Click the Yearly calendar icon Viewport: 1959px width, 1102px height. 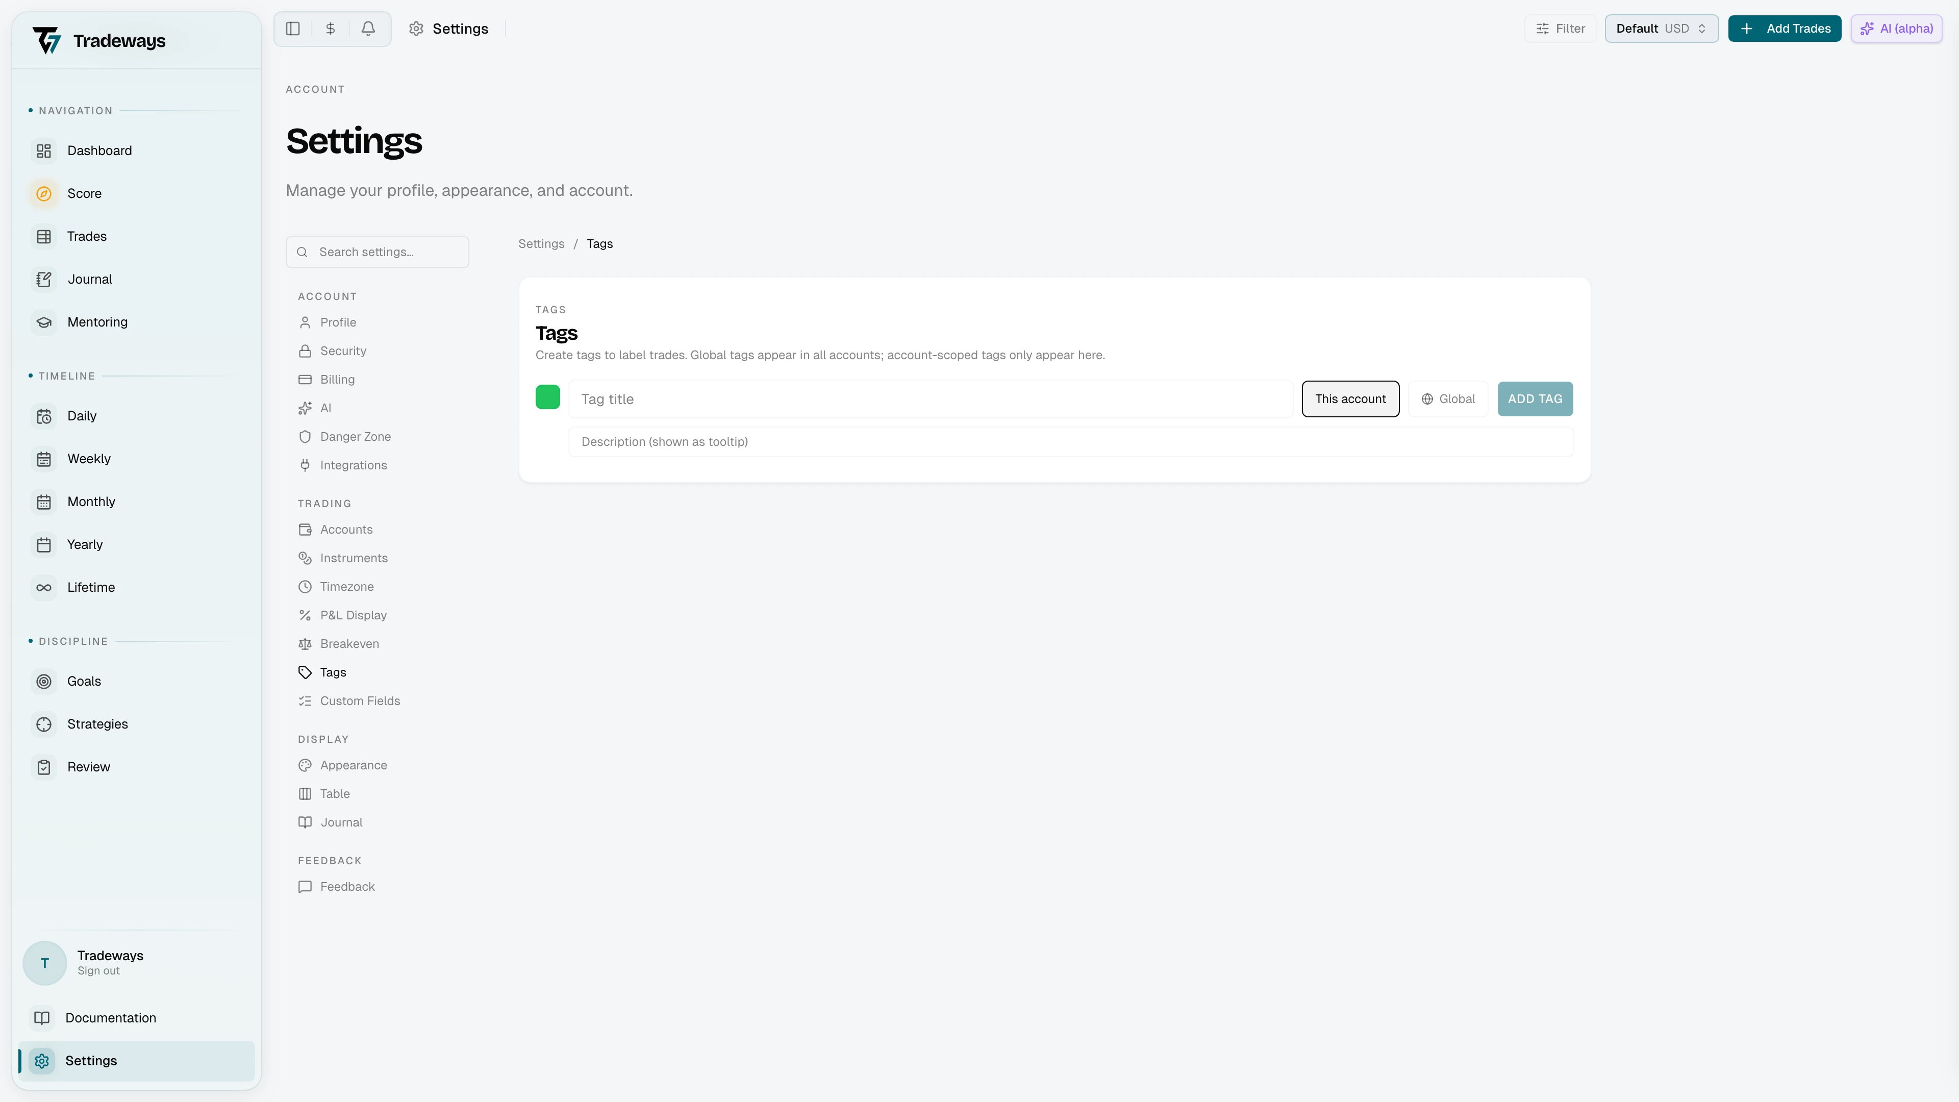coord(44,544)
